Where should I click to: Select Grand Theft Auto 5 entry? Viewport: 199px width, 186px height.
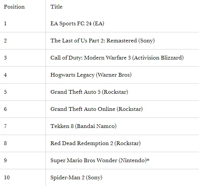tap(89, 92)
